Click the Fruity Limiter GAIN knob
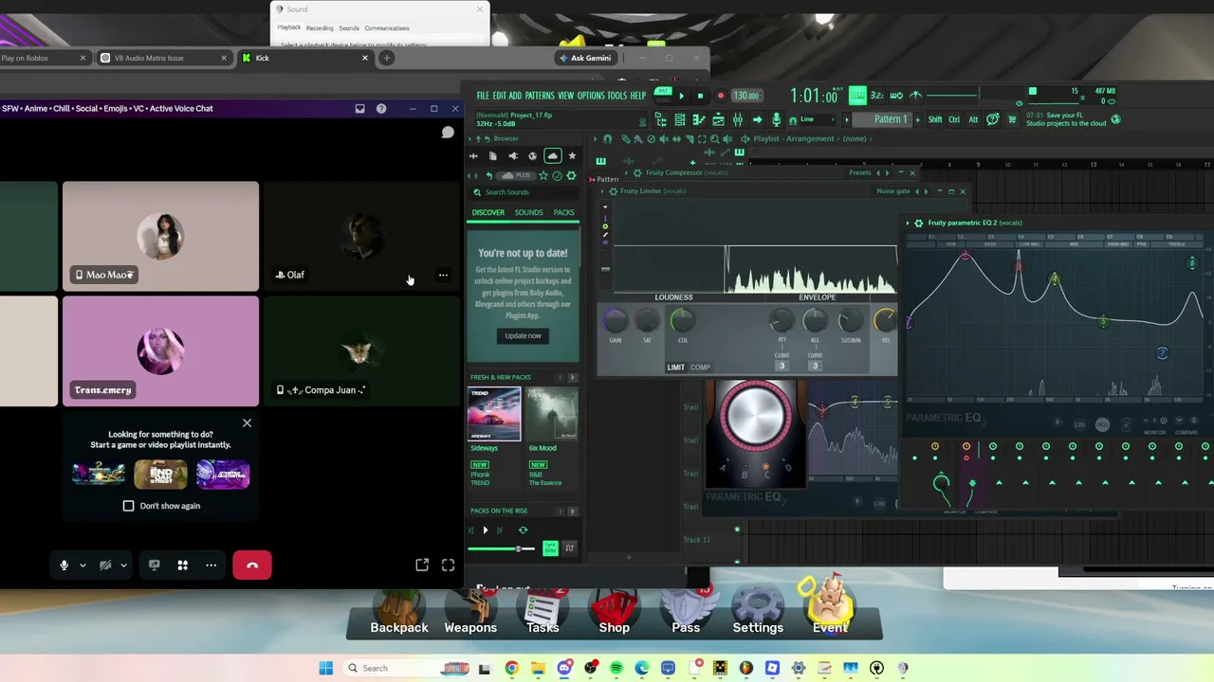This screenshot has width=1214, height=682. [x=616, y=322]
